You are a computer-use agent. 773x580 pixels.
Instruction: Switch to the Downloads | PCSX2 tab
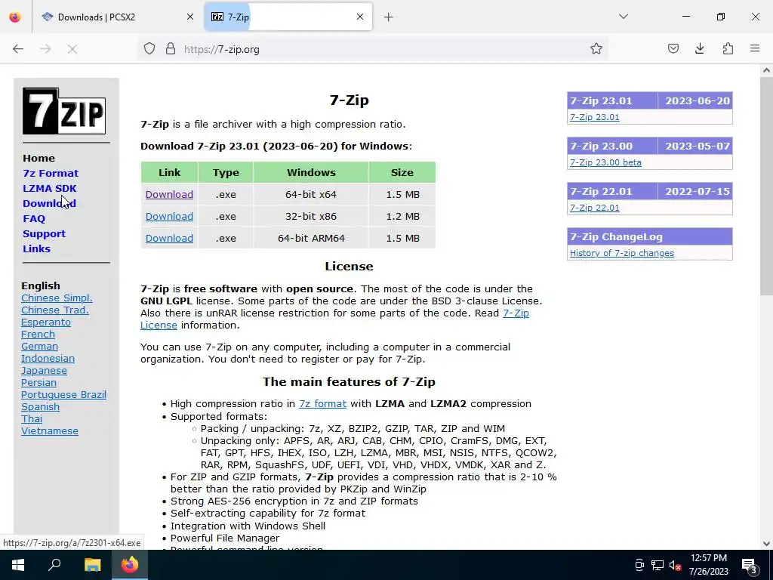pyautogui.click(x=117, y=17)
